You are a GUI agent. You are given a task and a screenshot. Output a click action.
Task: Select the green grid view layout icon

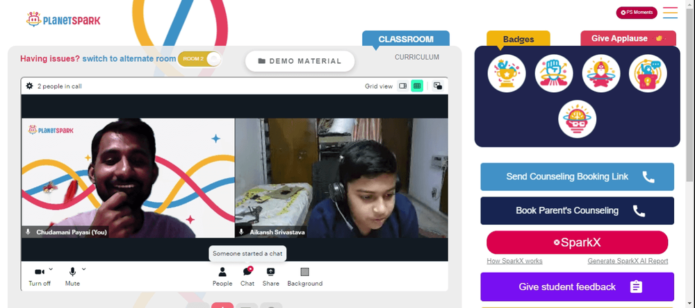click(417, 86)
